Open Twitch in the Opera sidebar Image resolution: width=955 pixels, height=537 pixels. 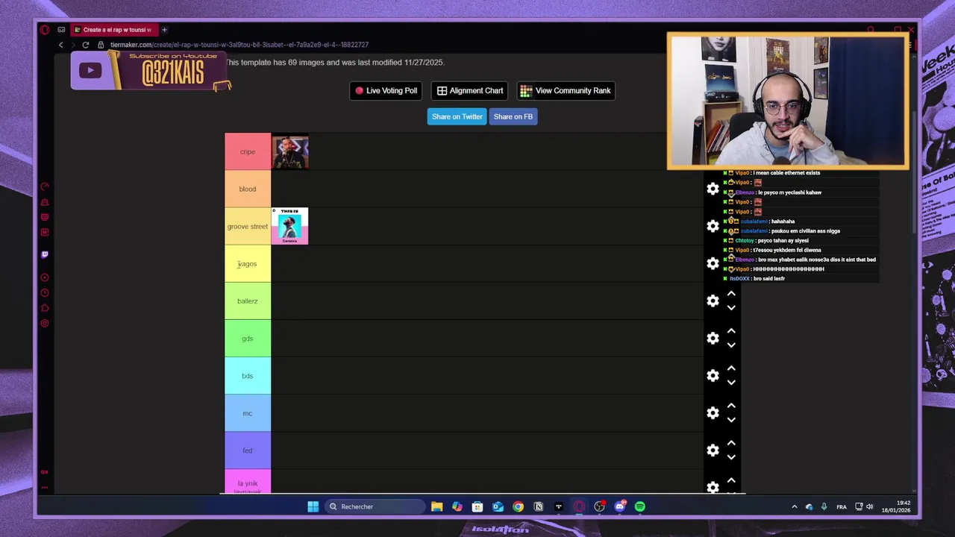[45, 254]
